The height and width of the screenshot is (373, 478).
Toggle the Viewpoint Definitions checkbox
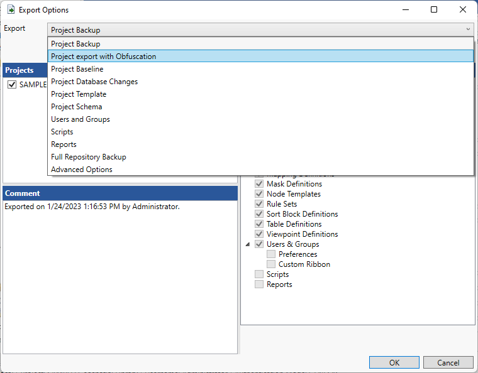tap(259, 234)
